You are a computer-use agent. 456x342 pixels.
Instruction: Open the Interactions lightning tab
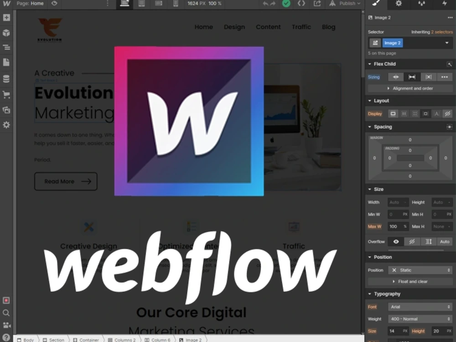(444, 4)
